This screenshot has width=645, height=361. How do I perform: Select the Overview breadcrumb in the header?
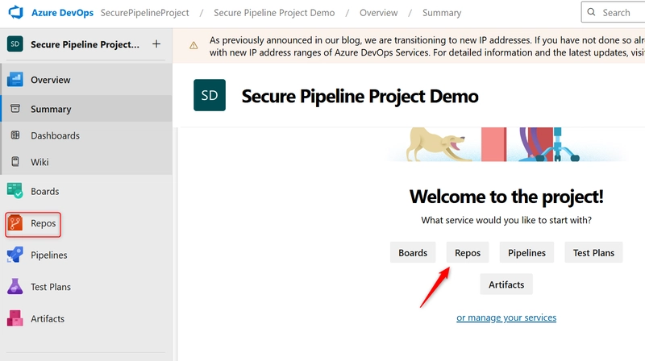(x=378, y=13)
